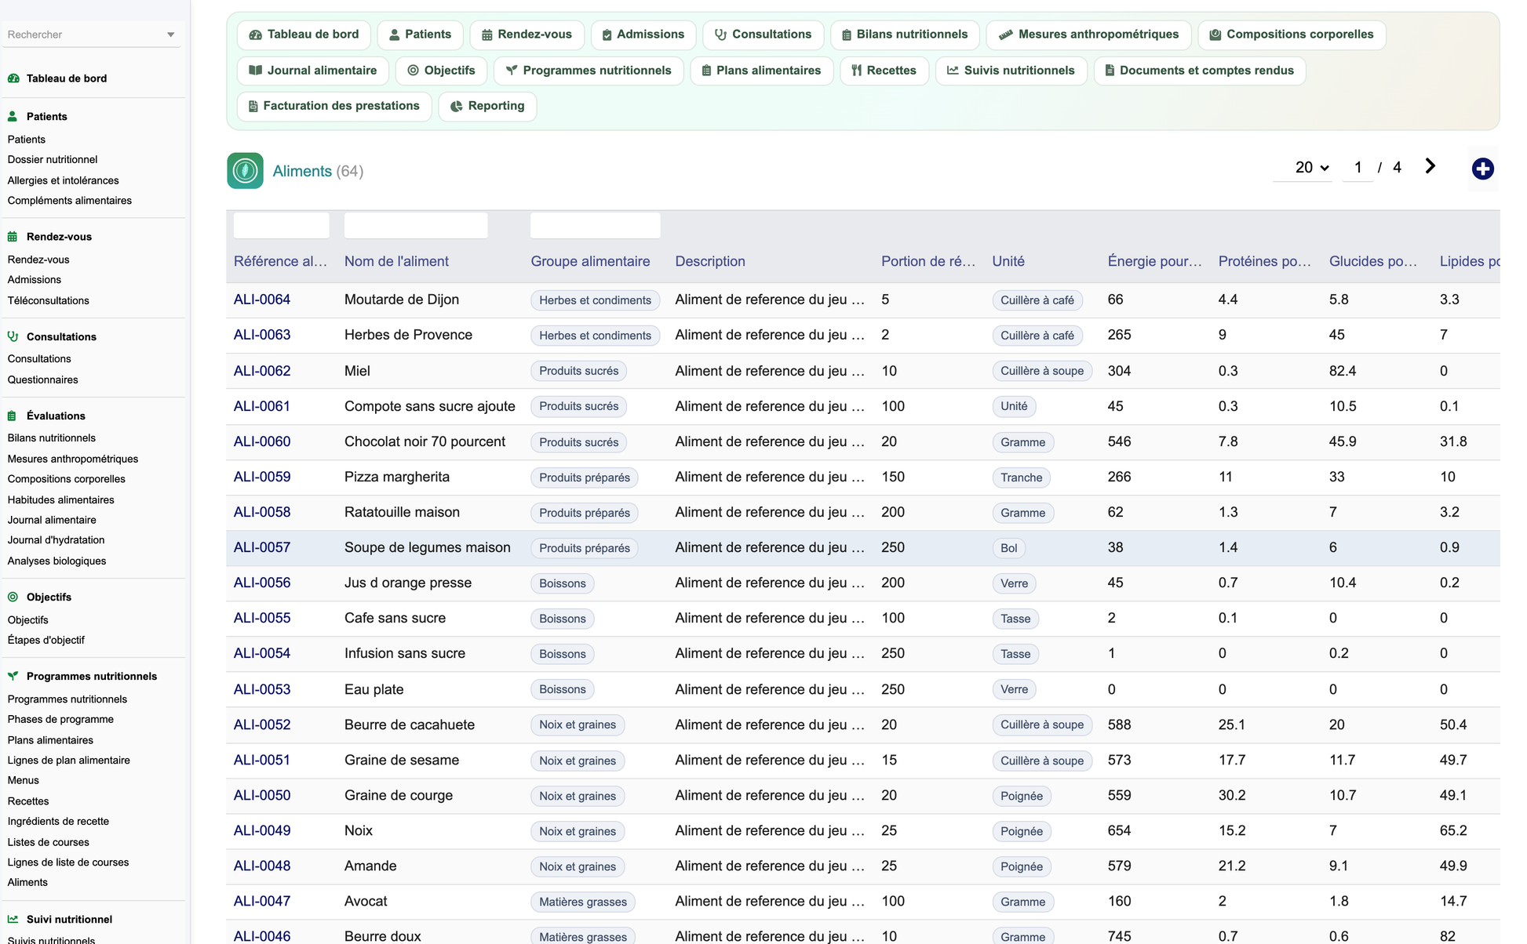
Task: Open Habitudes alimentaires in sidebar
Action: tap(60, 499)
